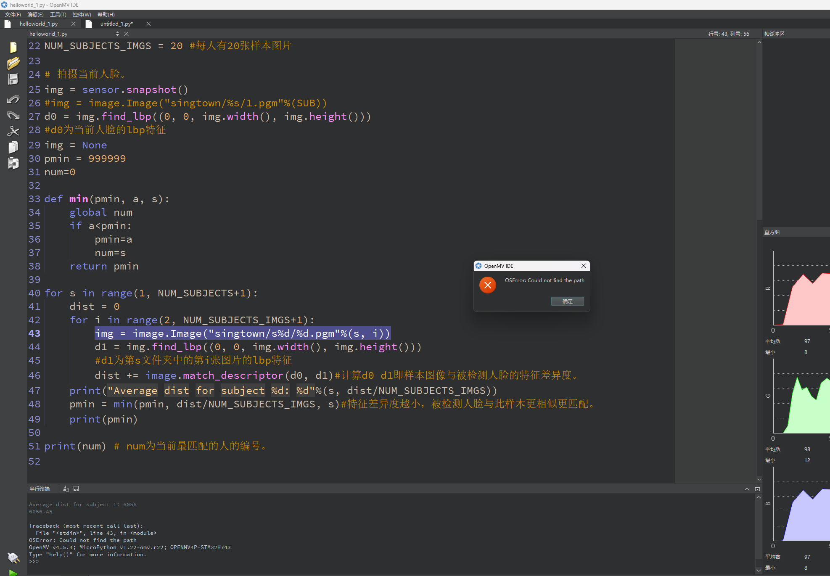Click the 'Traceback (most recent call last)' line

point(86,526)
